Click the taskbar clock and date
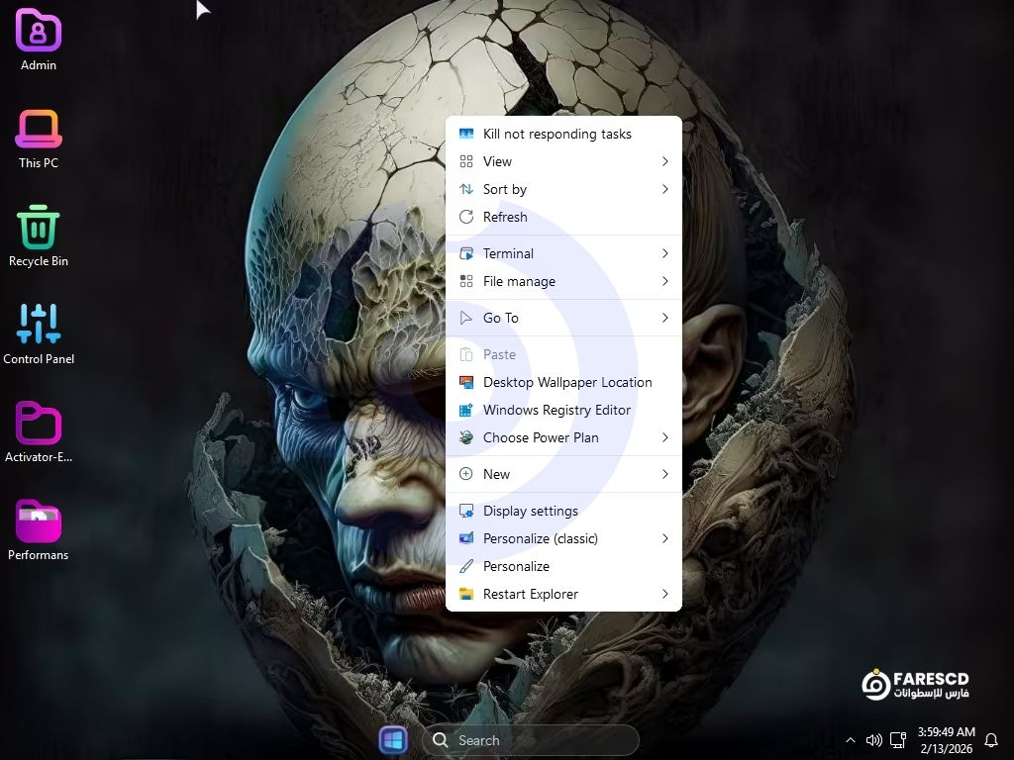Screen dimensions: 1014x760 tap(946, 740)
